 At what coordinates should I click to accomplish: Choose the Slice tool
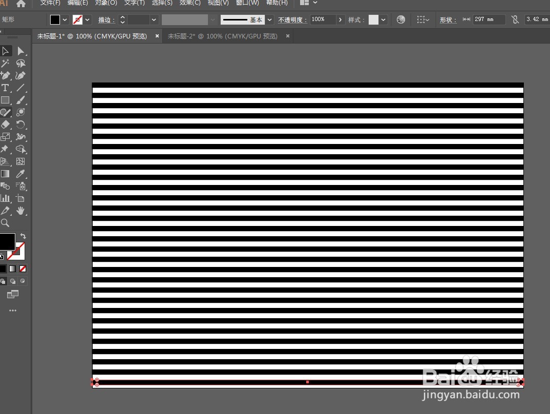pos(5,211)
